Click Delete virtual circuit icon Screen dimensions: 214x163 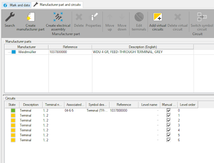[178, 17]
